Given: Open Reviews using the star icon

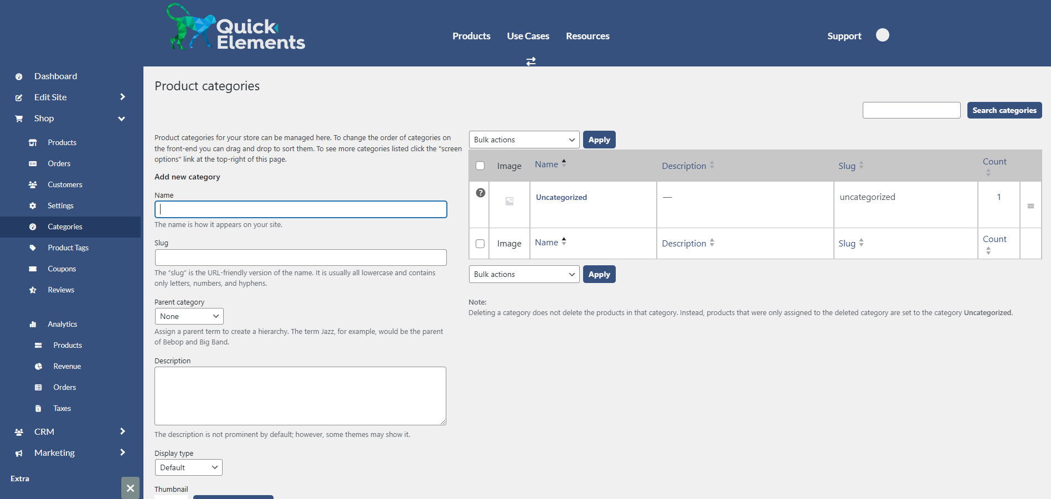Looking at the screenshot, I should [33, 289].
